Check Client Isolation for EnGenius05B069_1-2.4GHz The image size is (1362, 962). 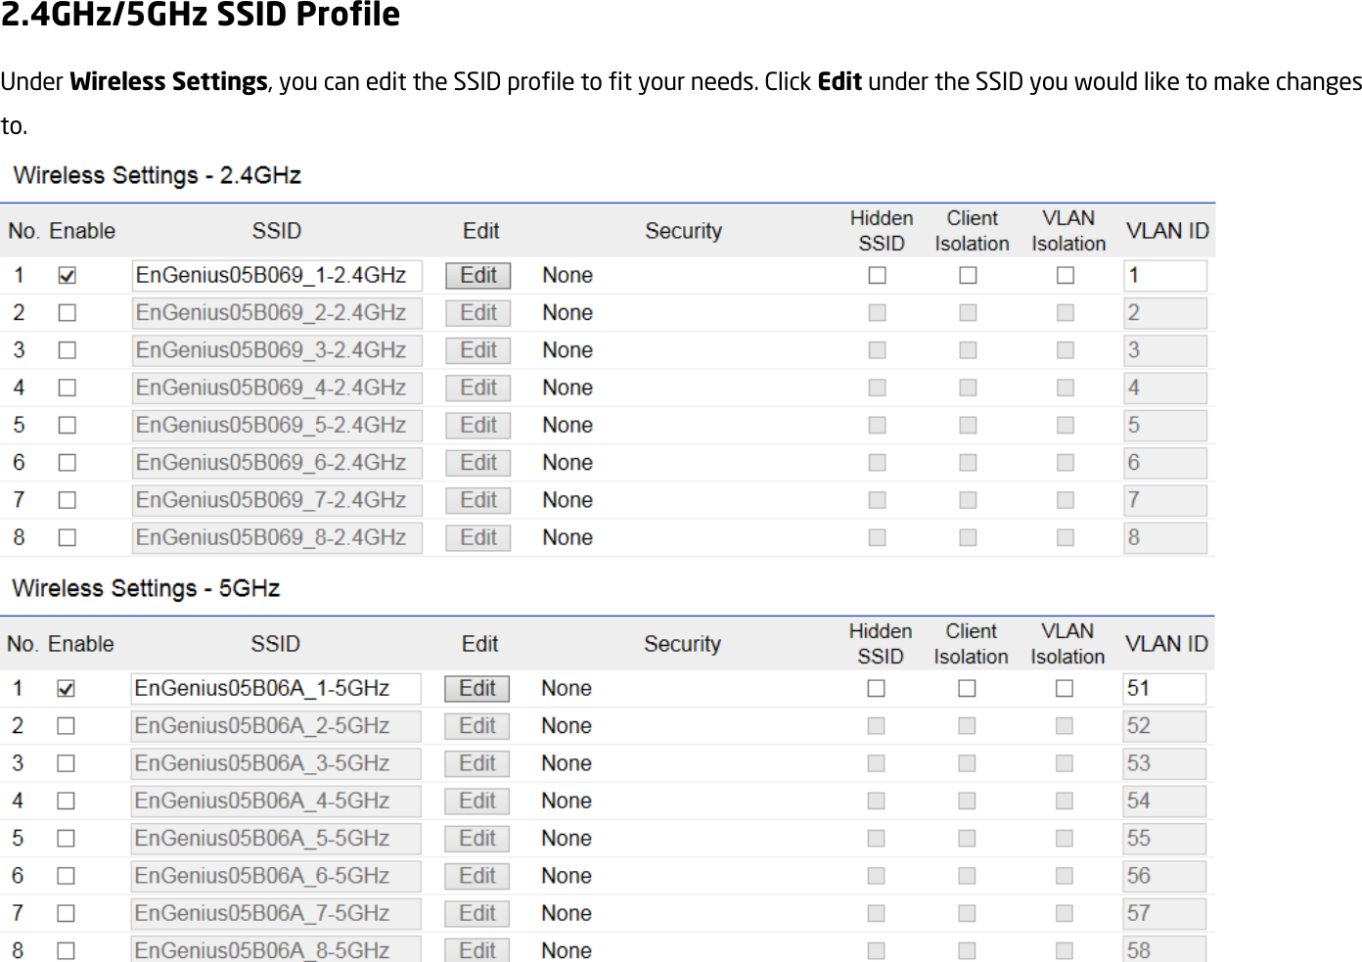(969, 276)
